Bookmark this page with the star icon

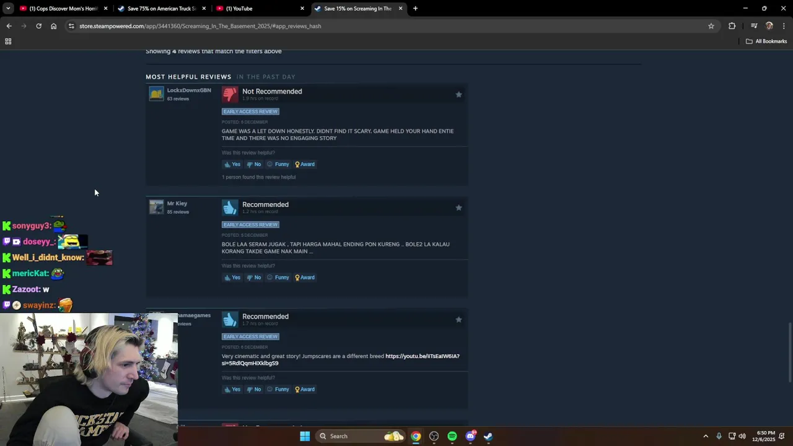tap(711, 26)
